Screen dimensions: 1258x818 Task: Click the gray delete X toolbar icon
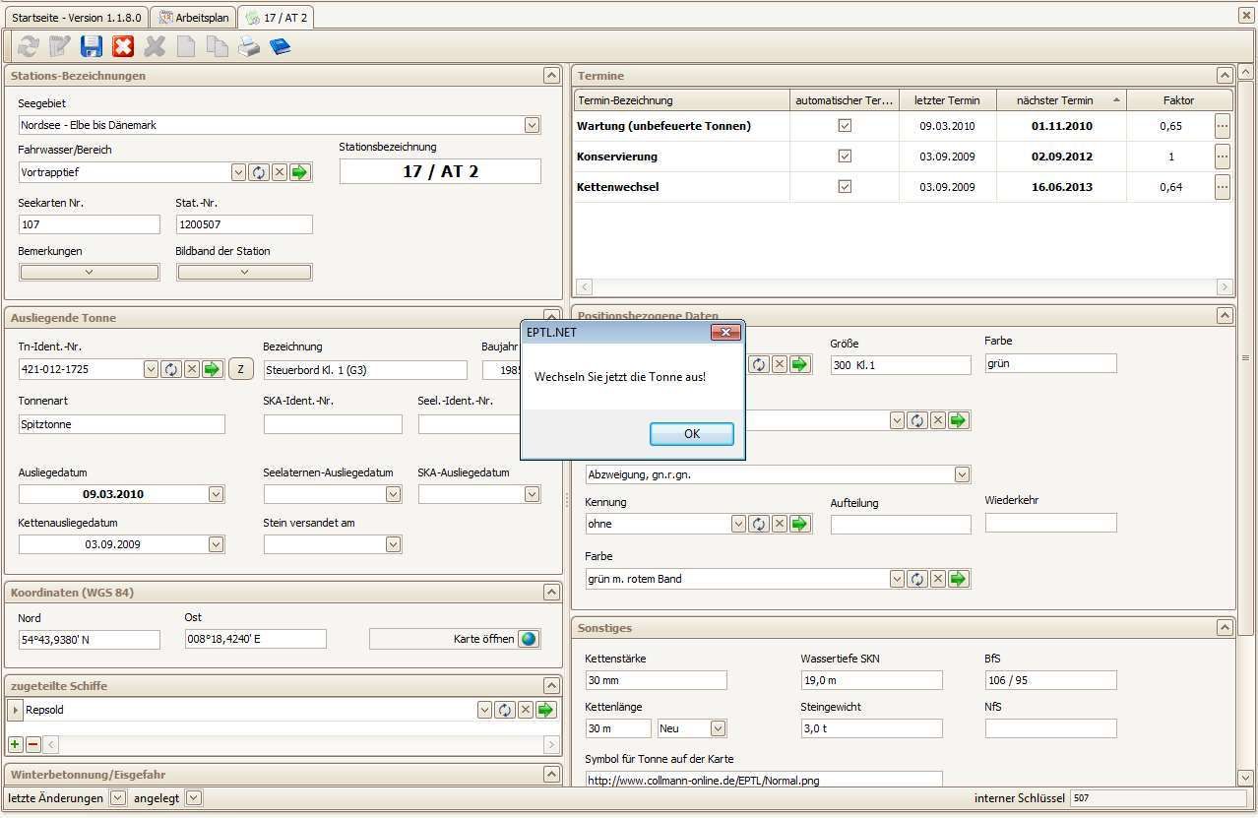point(155,46)
